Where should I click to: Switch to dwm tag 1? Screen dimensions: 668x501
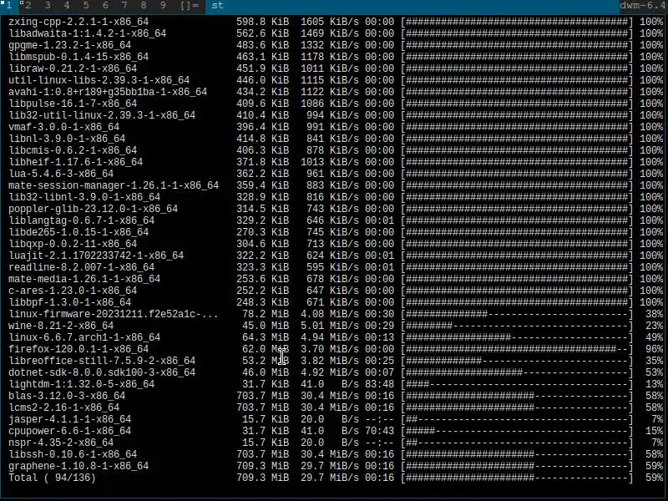pos(8,6)
